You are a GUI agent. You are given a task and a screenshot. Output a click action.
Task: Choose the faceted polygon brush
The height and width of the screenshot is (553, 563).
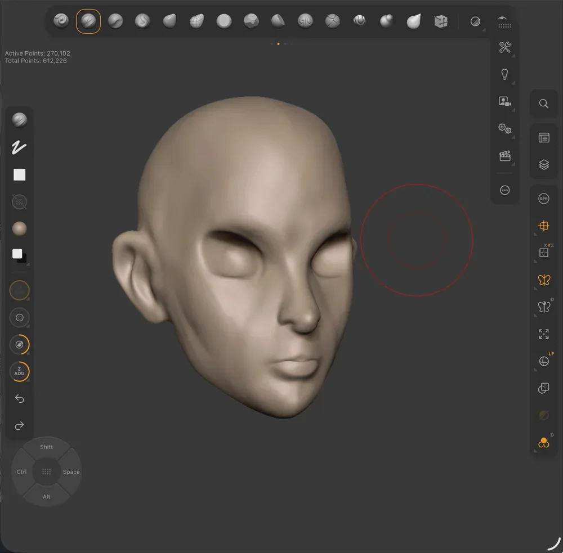(x=251, y=21)
